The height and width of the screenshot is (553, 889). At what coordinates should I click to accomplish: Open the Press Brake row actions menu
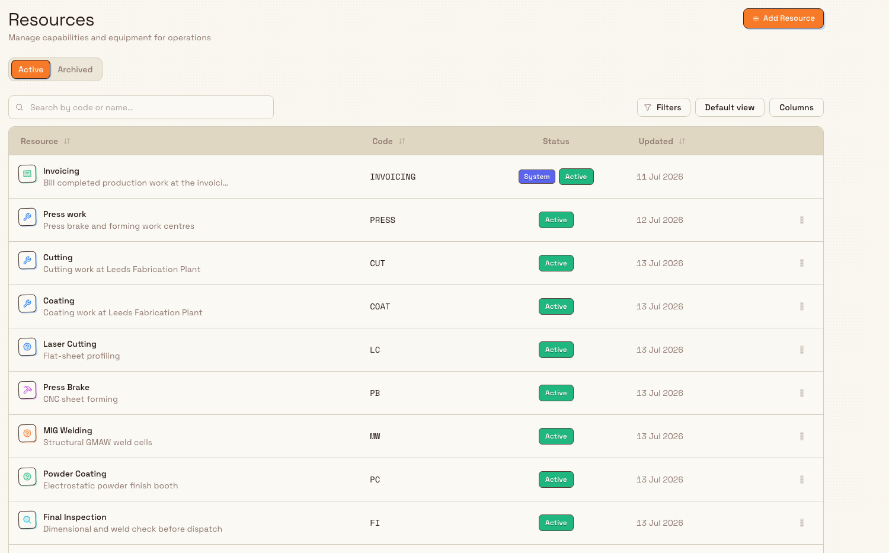tap(802, 393)
